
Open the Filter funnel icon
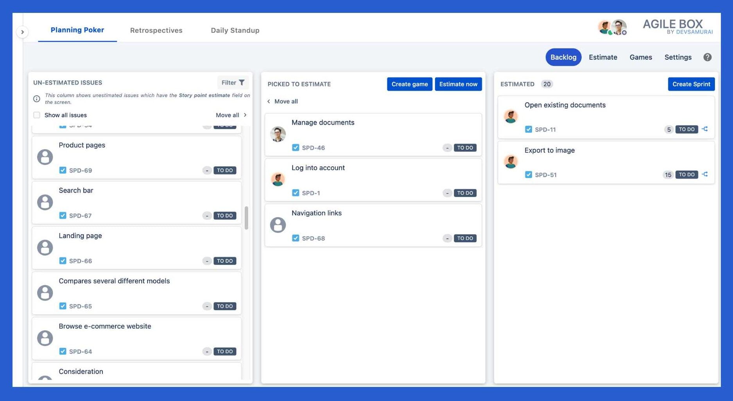(242, 82)
